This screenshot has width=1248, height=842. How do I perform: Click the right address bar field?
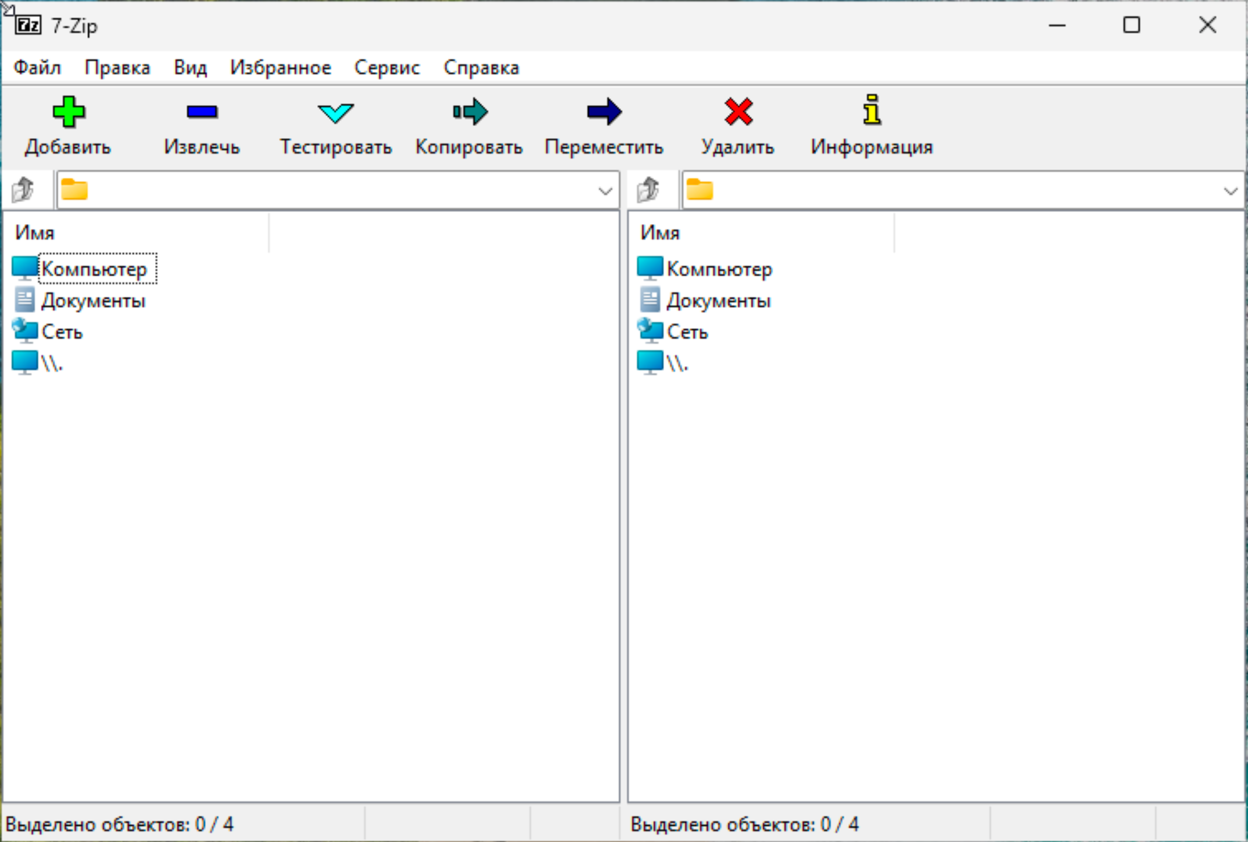point(962,190)
